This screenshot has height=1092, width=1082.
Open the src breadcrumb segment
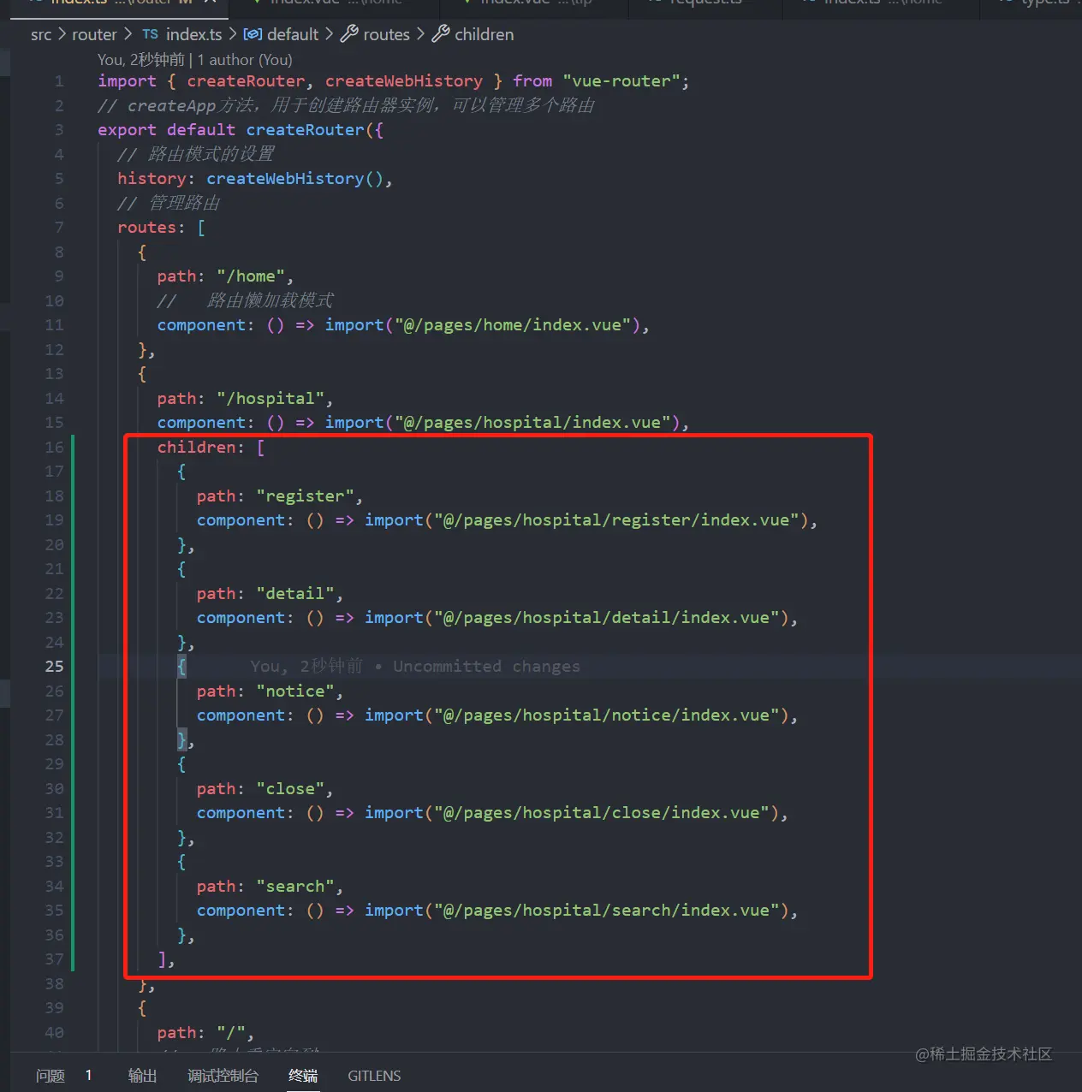coord(41,34)
